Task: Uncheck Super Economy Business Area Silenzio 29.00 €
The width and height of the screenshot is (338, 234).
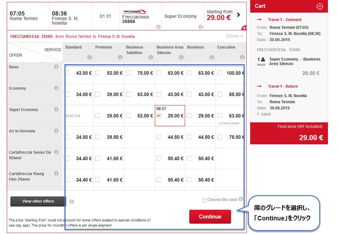Action: point(159,116)
